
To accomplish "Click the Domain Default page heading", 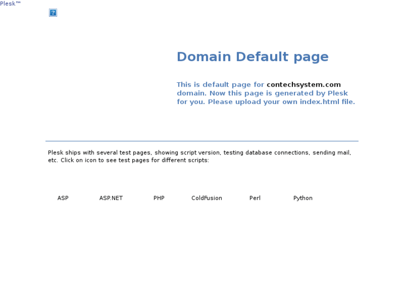I will click(x=253, y=57).
